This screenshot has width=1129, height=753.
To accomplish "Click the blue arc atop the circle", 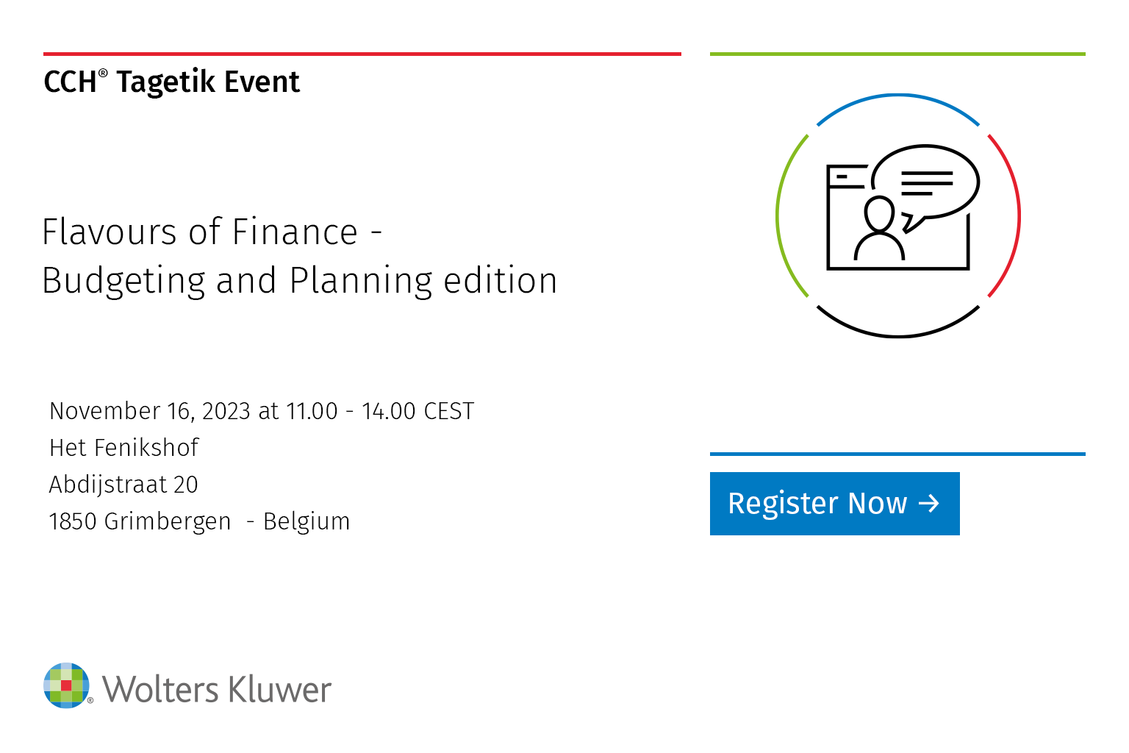I will [897, 96].
